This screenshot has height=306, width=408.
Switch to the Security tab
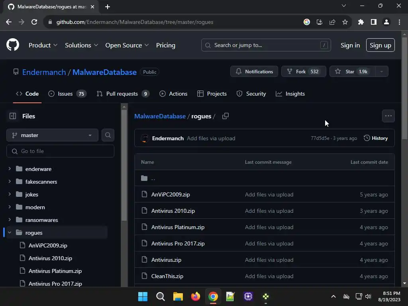point(251,94)
